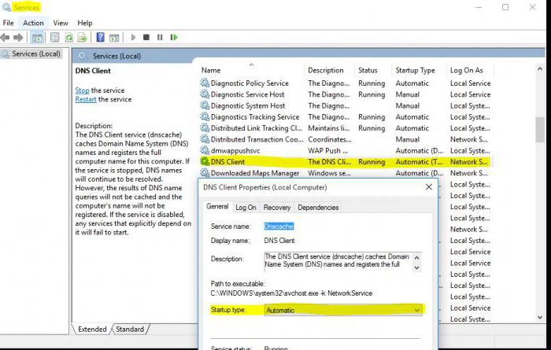Refresh the services list with the toolbar icon
The height and width of the screenshot is (350, 551).
[69, 37]
